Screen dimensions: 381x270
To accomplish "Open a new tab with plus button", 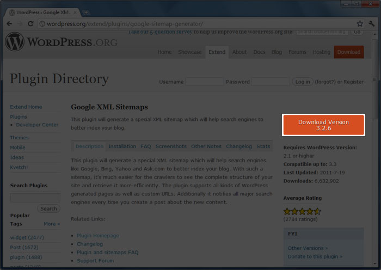I will 86,12.
